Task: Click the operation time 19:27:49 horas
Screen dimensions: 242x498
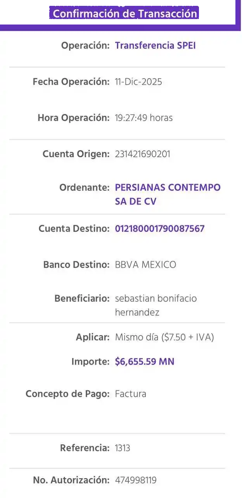Action: click(143, 117)
